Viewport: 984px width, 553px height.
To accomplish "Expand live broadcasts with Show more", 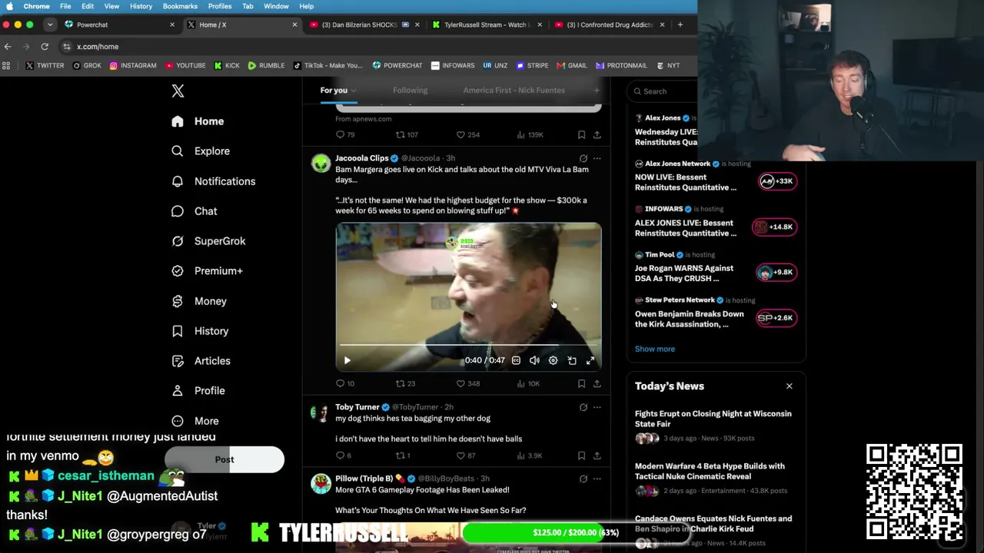I will coord(655,349).
